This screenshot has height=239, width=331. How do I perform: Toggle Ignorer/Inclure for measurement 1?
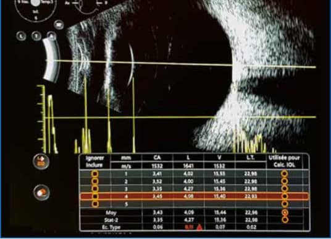[95, 174]
